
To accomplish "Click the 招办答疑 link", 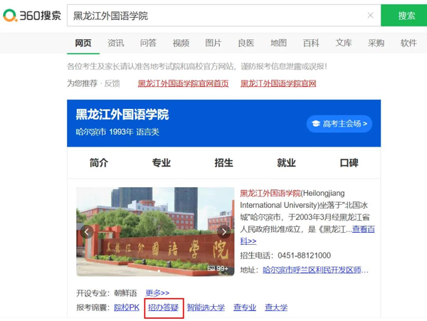I will 163,307.
